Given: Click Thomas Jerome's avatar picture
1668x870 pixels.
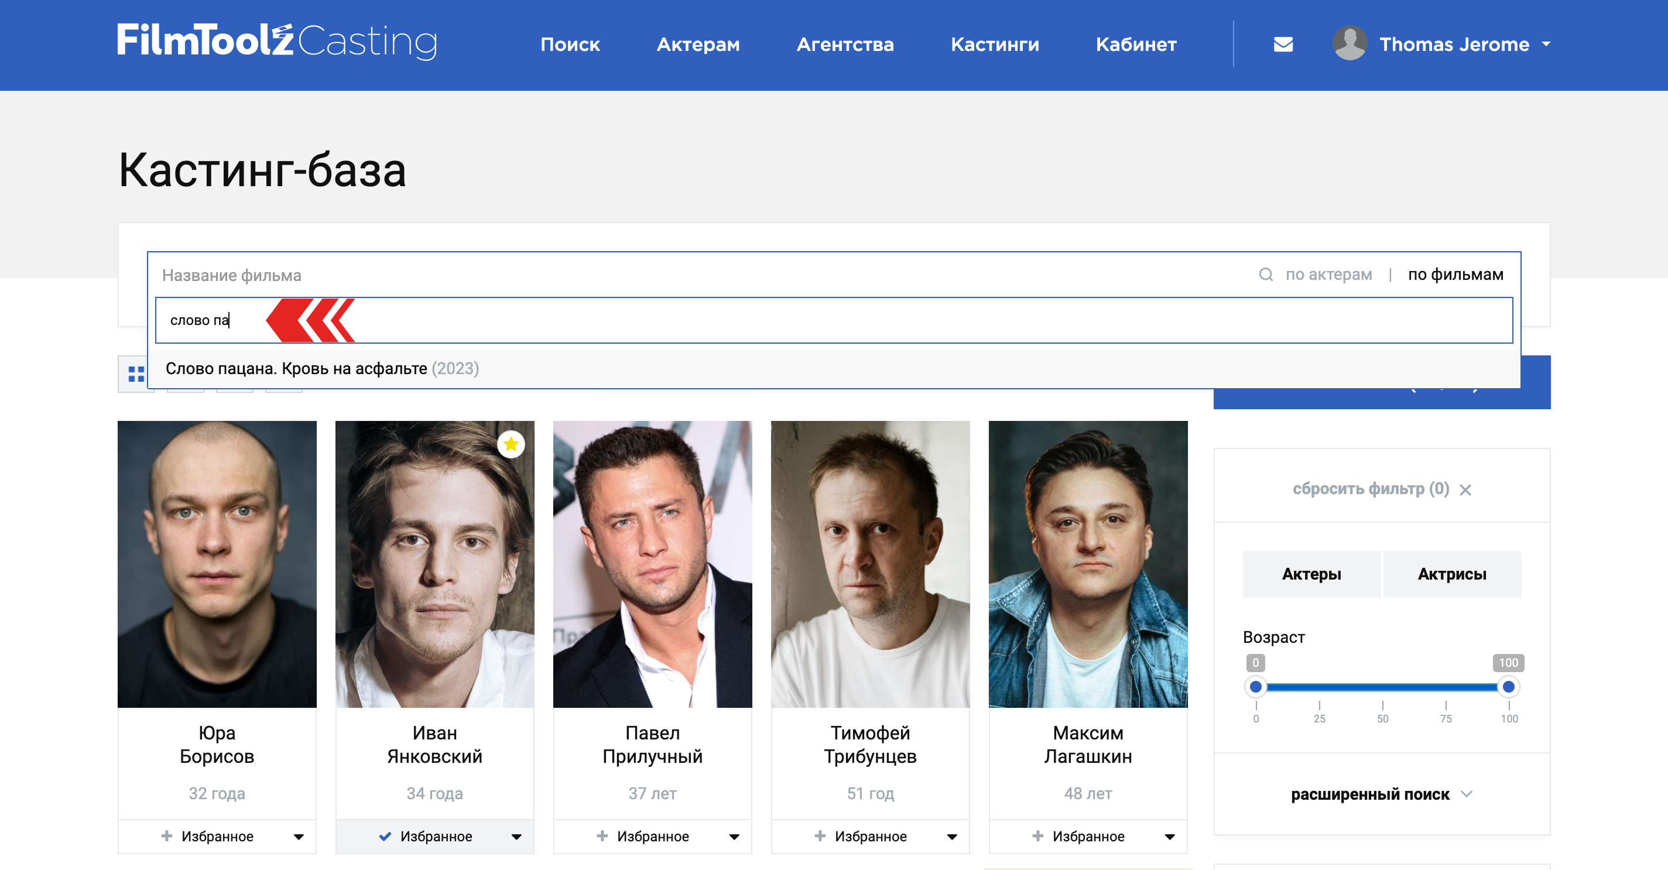Looking at the screenshot, I should point(1350,43).
